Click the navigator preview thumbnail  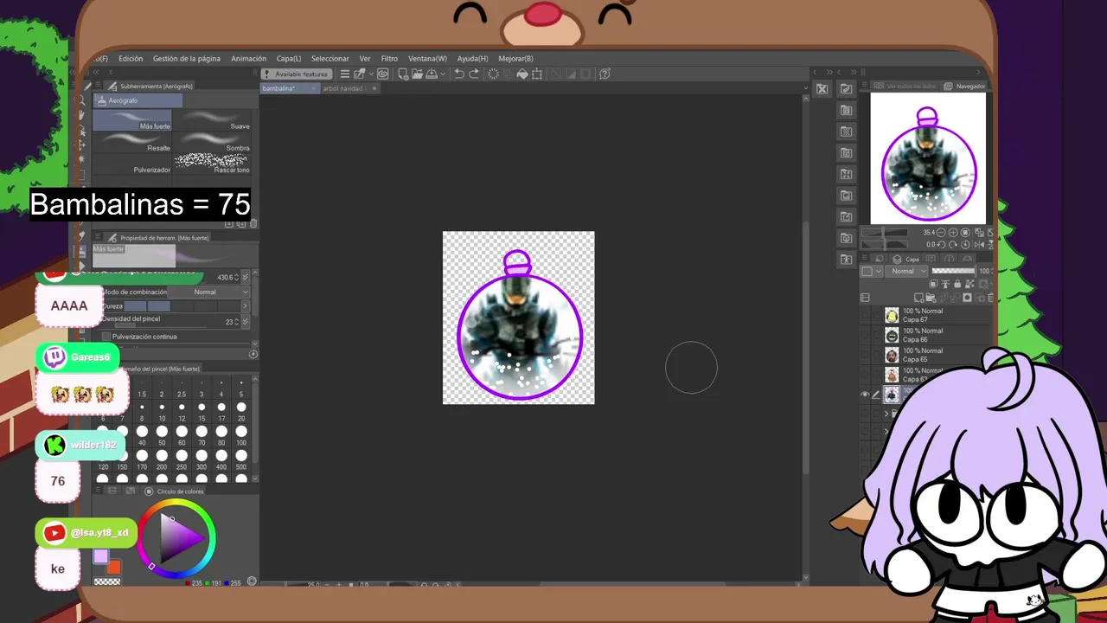928,158
